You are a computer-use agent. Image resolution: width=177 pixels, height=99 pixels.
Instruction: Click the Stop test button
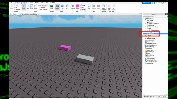click(x=98, y=7)
